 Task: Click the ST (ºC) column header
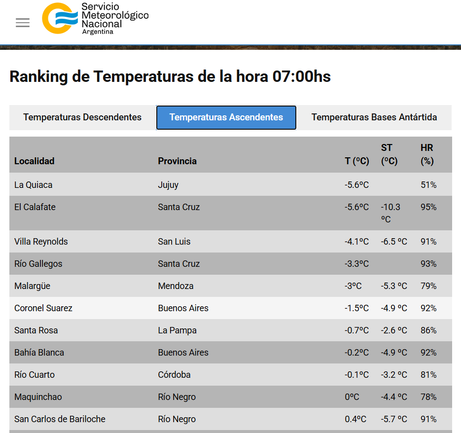coord(390,154)
